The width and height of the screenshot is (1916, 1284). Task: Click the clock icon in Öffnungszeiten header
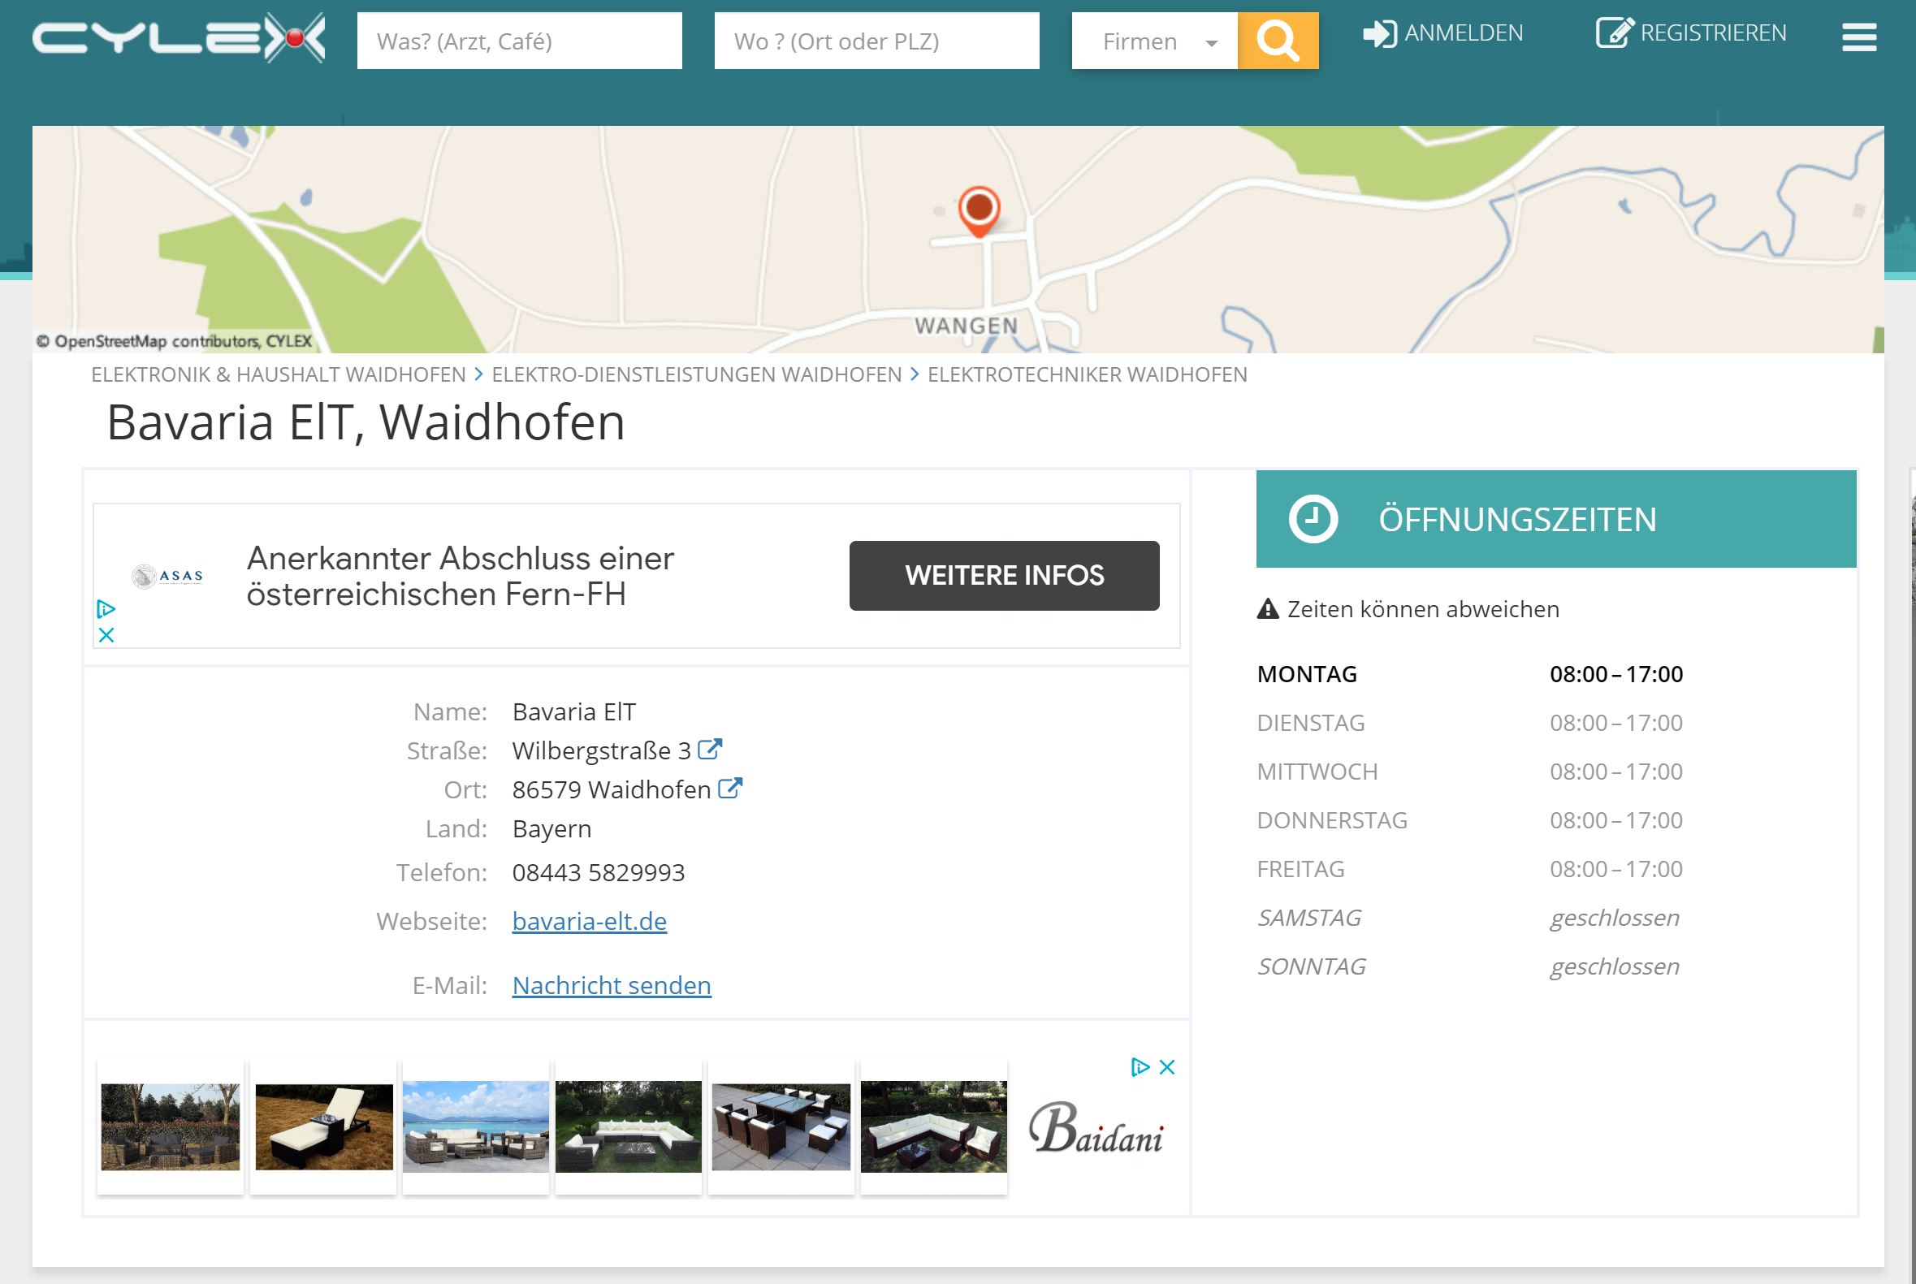point(1313,518)
